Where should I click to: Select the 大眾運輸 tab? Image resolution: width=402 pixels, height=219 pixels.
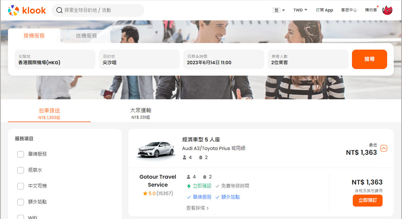click(141, 113)
